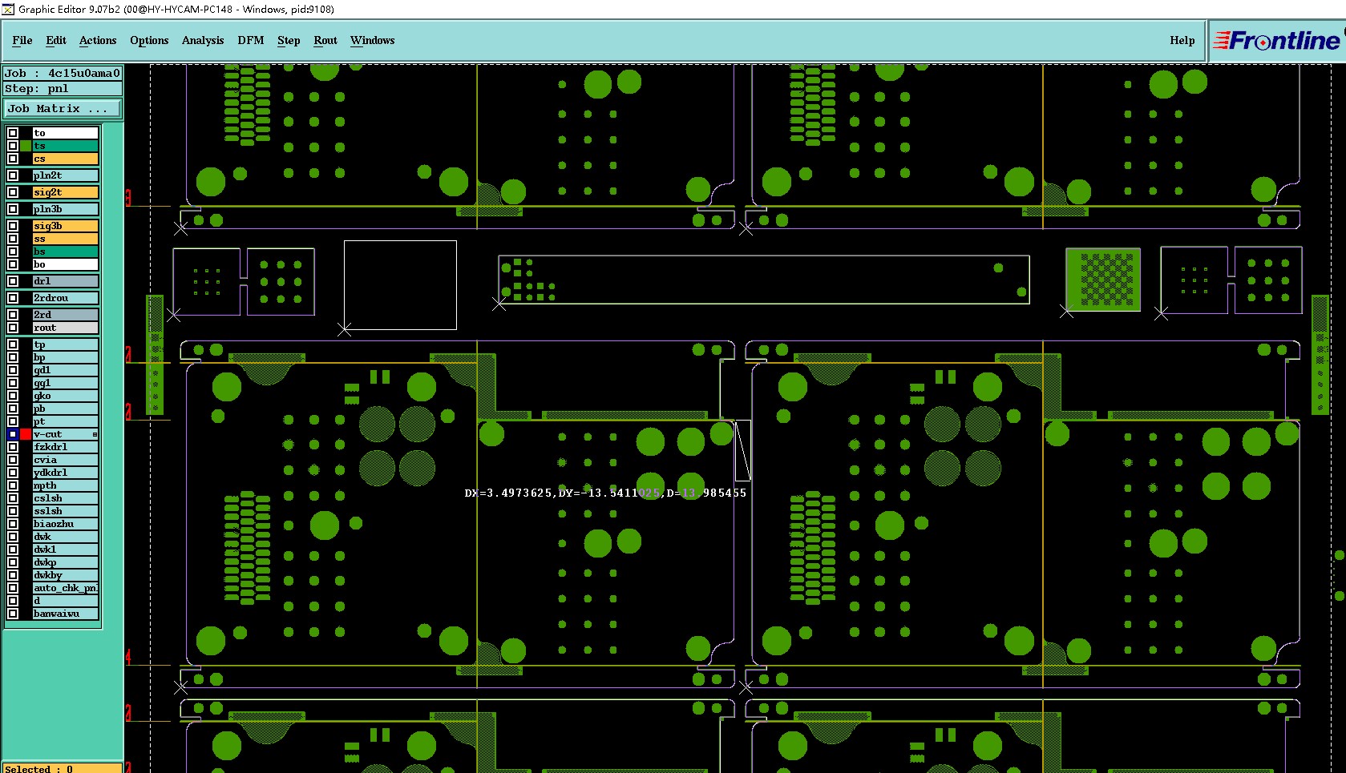Select the pt layer name
The width and height of the screenshot is (1346, 773).
66,421
